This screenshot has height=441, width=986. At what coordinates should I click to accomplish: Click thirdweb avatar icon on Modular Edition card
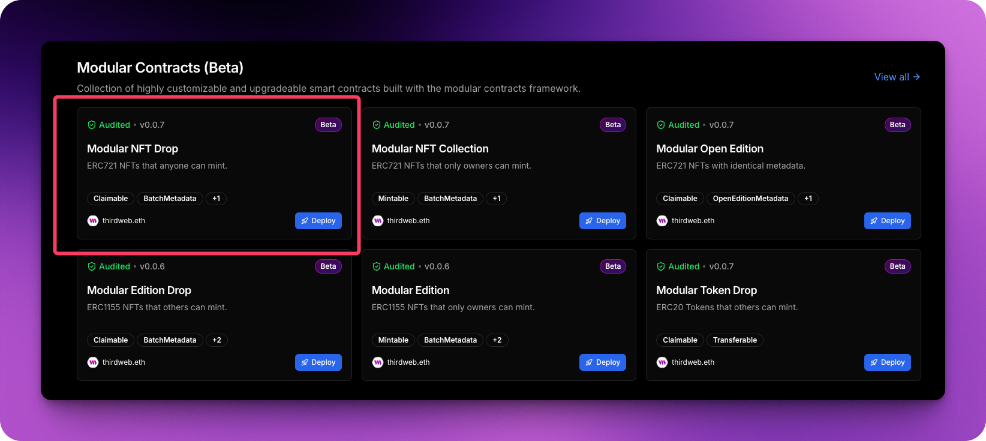point(378,362)
